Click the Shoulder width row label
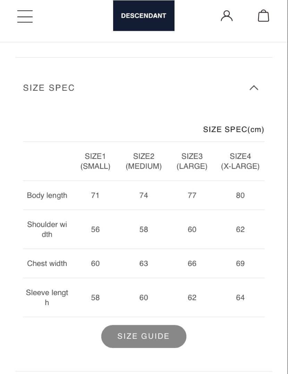This screenshot has height=374, width=288. (47, 229)
